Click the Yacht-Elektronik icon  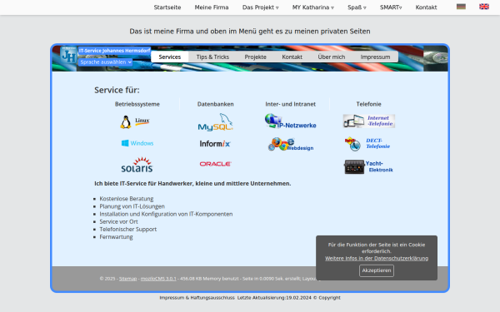pos(368,167)
